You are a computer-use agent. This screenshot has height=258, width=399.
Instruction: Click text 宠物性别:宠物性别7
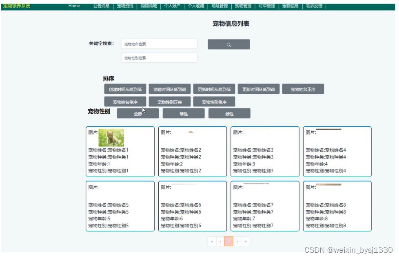[x=253, y=225]
